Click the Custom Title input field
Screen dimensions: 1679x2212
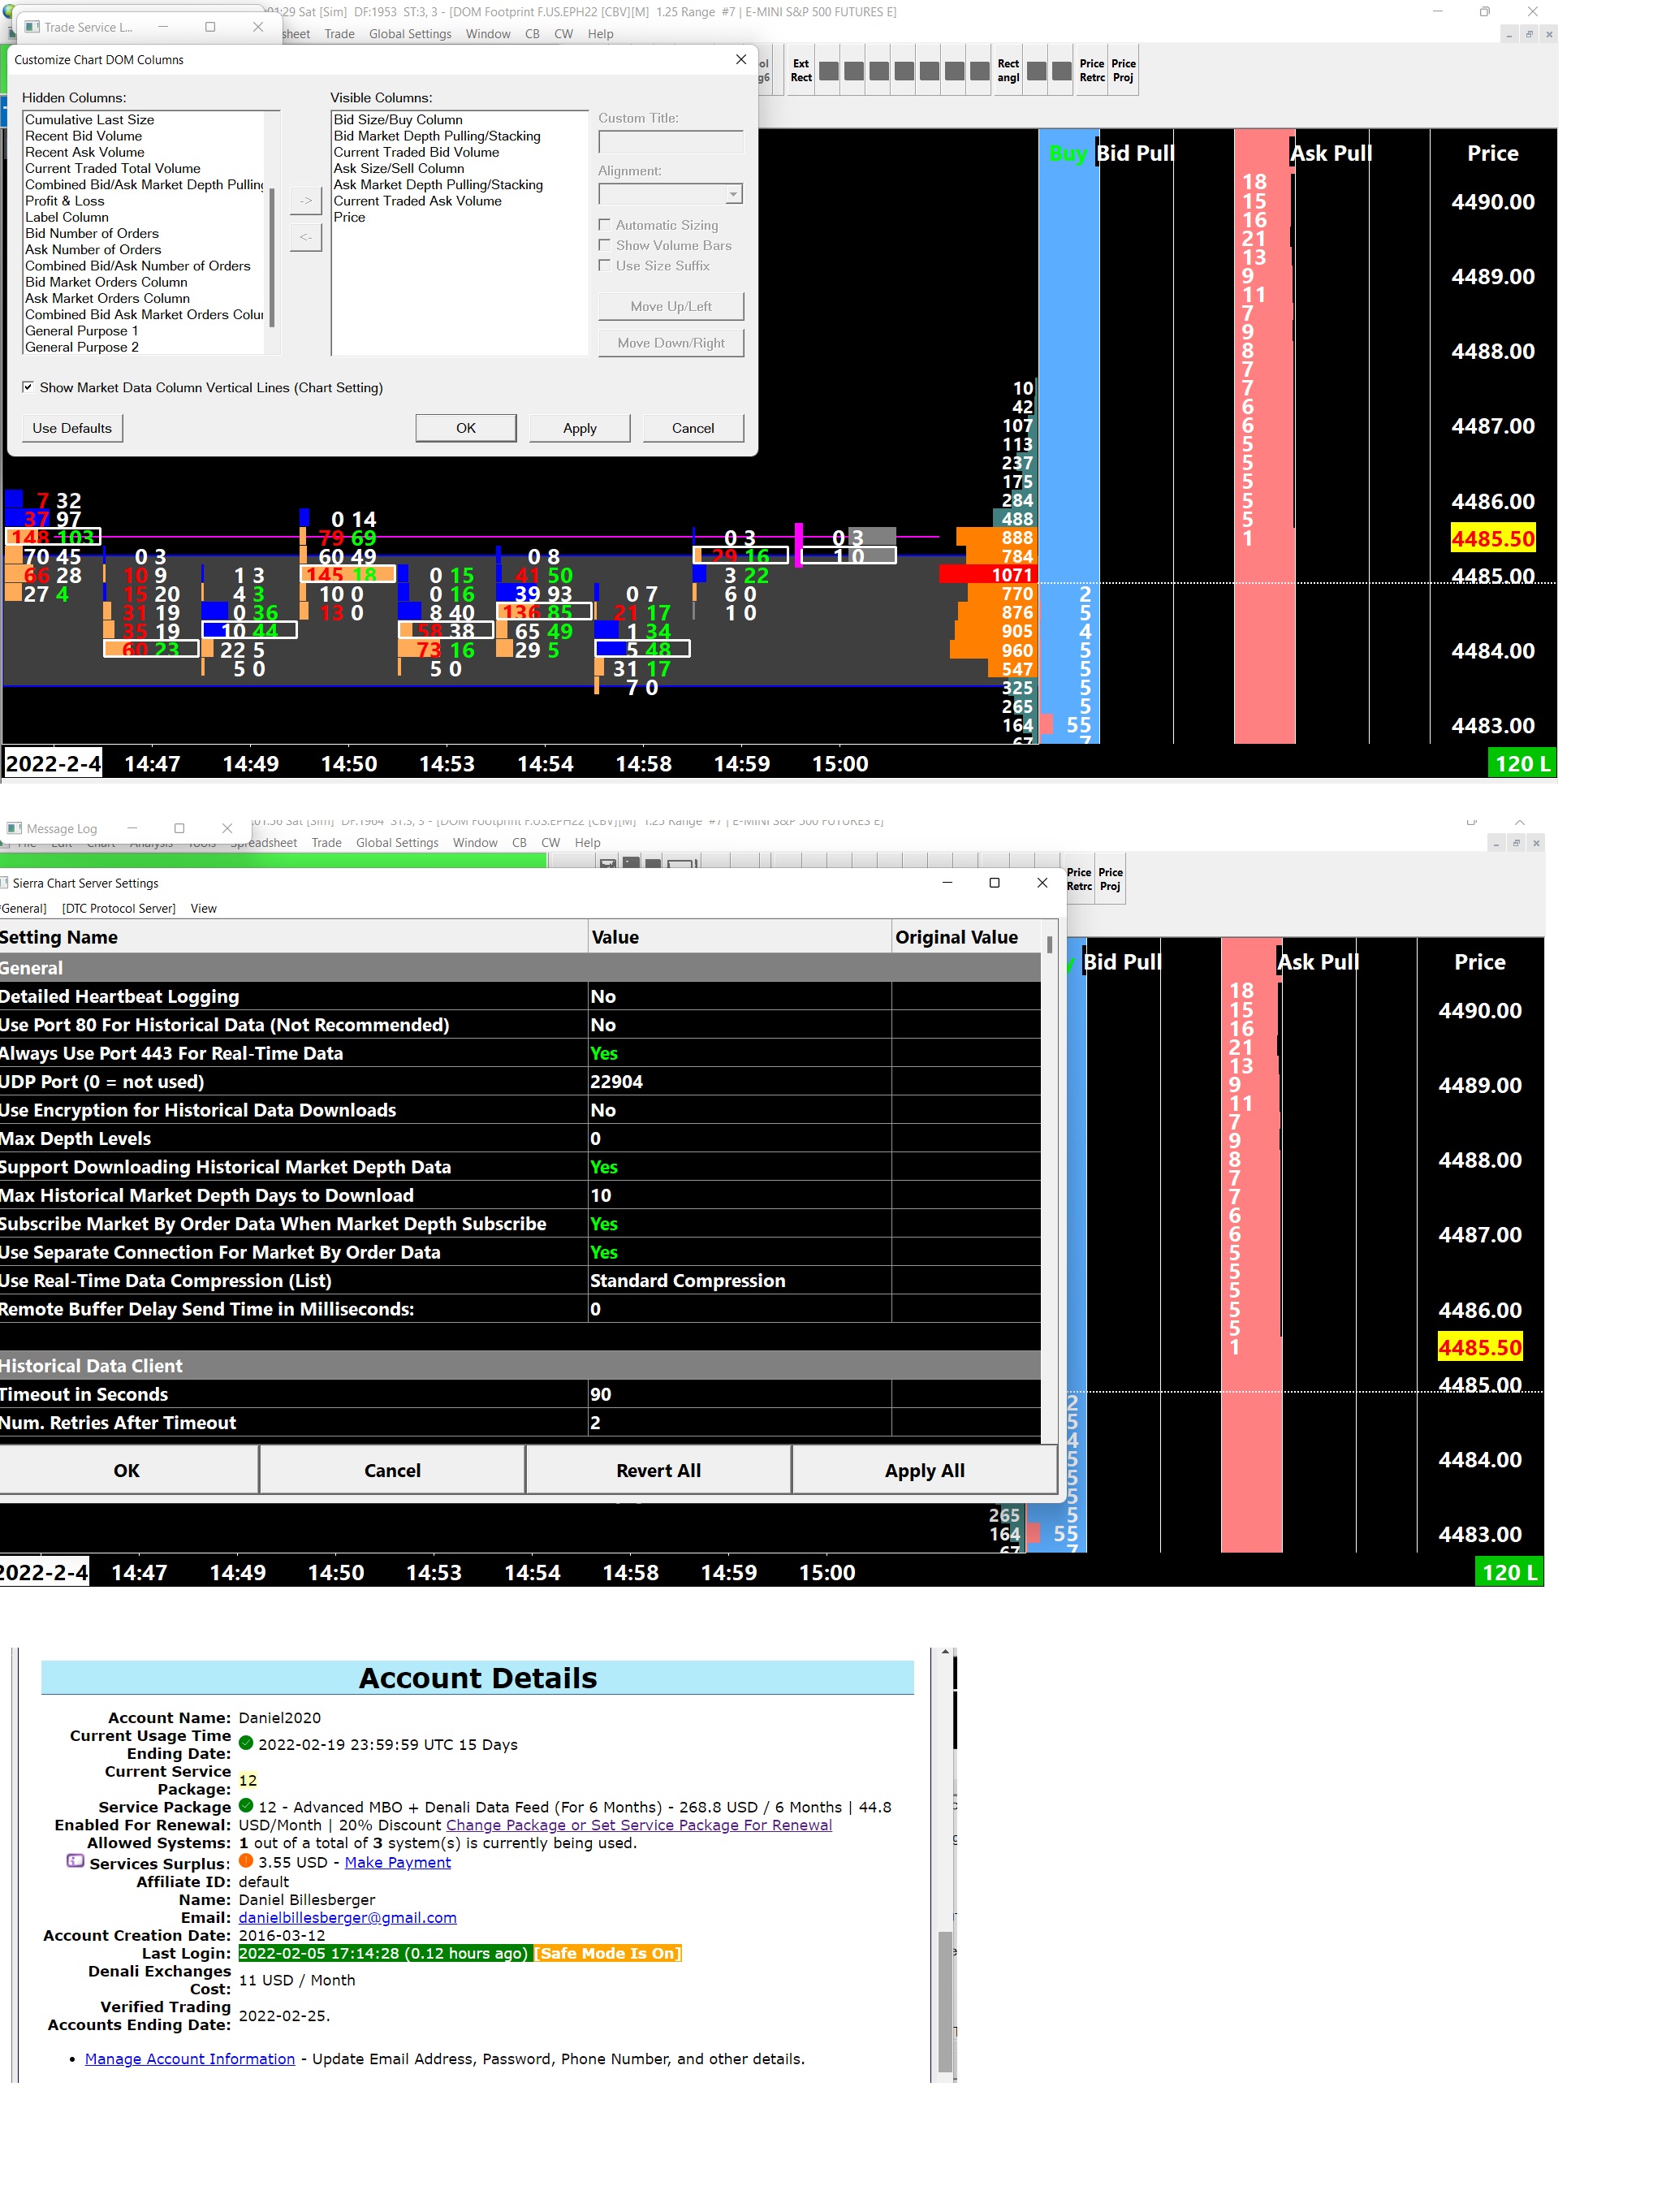pyautogui.click(x=670, y=142)
